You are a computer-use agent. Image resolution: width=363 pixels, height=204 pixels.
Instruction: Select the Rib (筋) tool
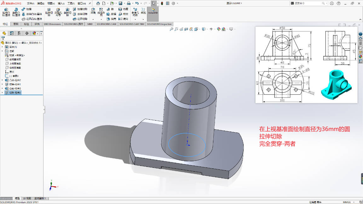click(x=110, y=9)
